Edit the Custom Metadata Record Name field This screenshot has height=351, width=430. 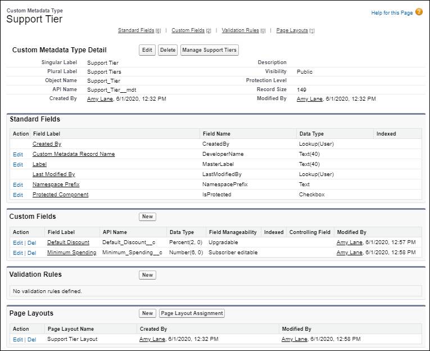point(18,154)
